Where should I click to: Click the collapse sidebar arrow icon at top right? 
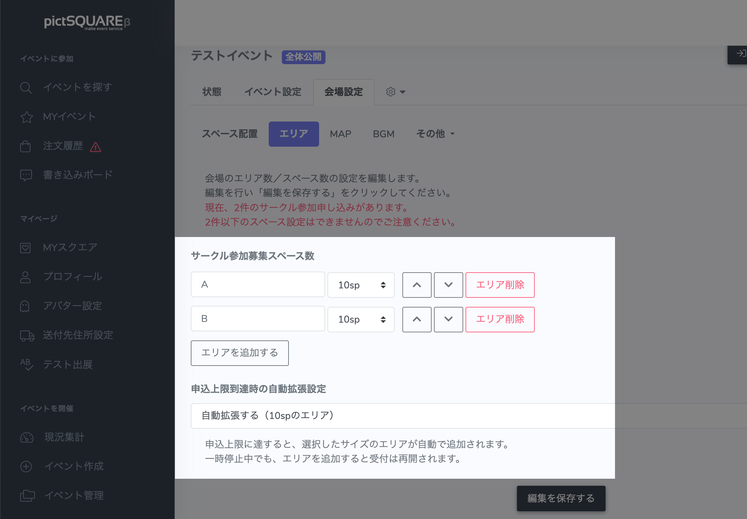click(x=740, y=54)
